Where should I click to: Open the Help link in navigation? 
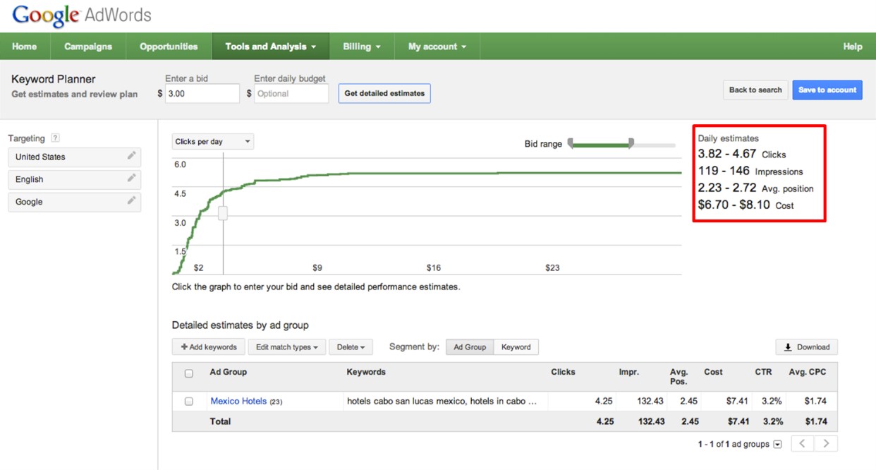point(853,47)
